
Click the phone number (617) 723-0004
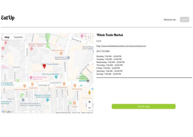pos(103,51)
